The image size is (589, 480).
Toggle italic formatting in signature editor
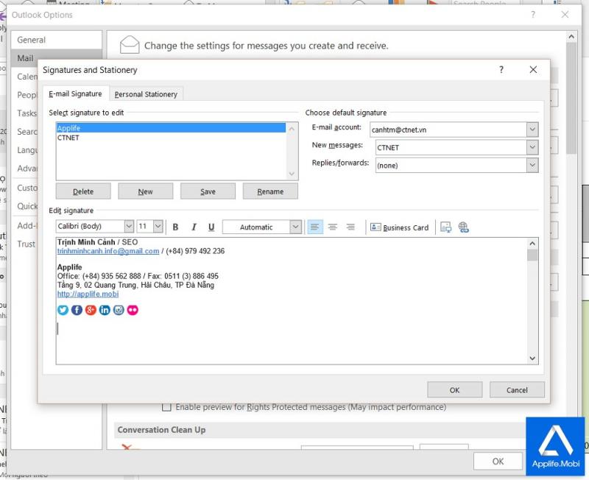coord(194,227)
